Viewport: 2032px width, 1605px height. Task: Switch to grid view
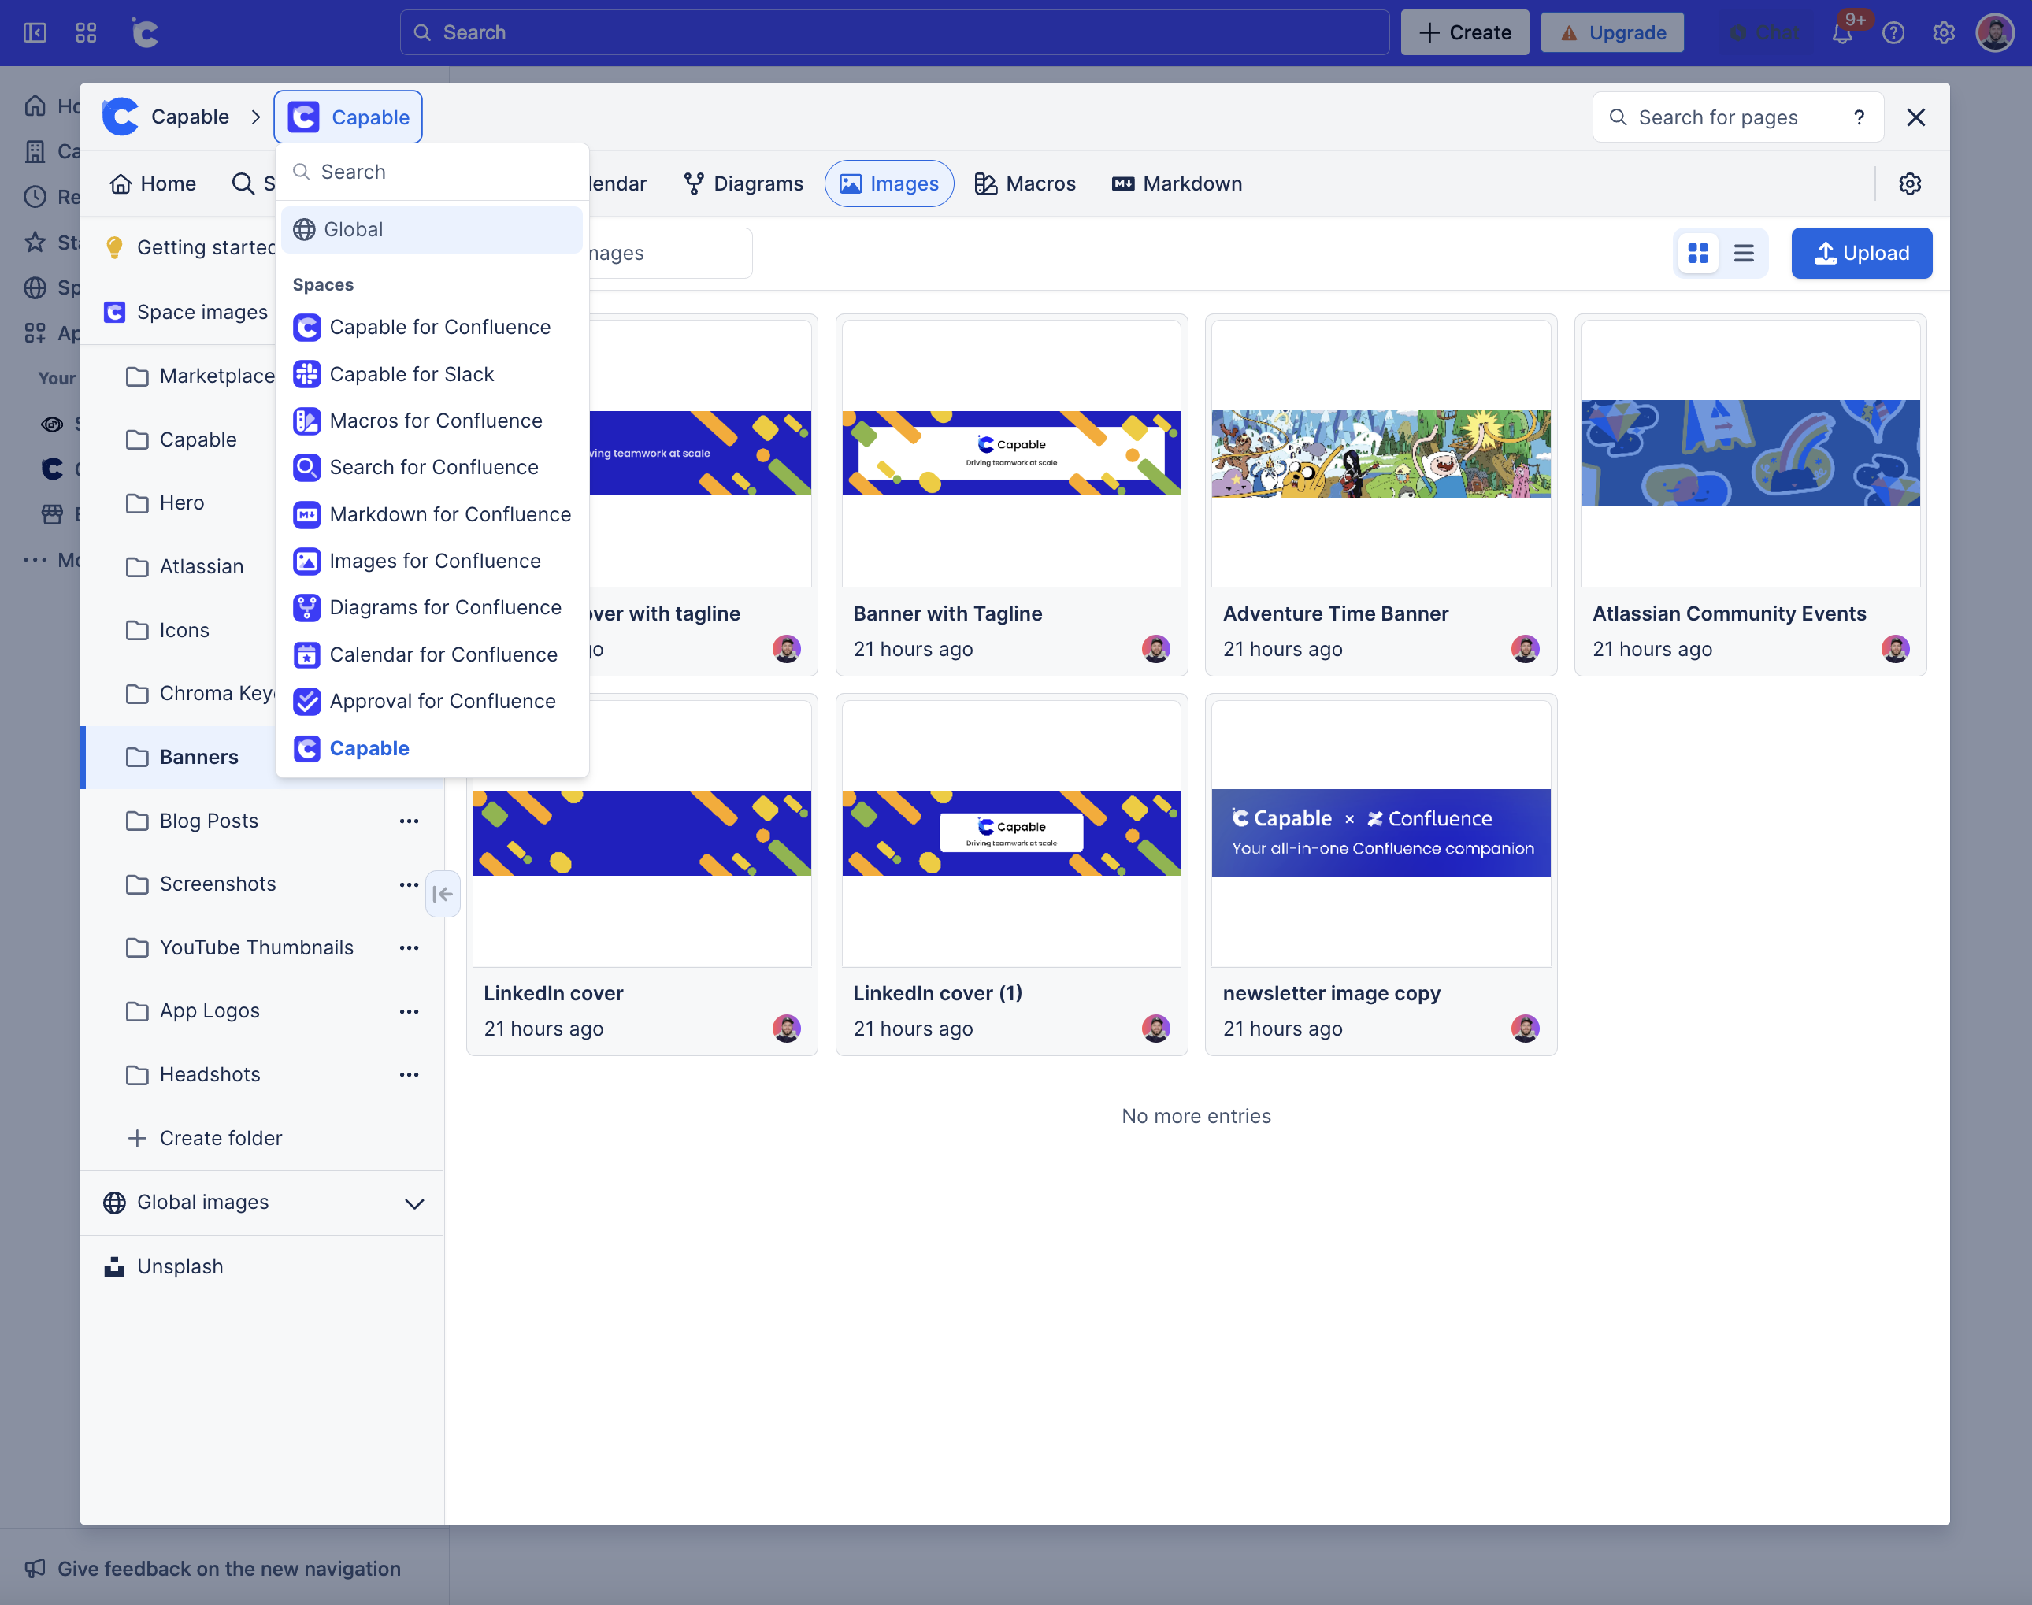[1697, 253]
